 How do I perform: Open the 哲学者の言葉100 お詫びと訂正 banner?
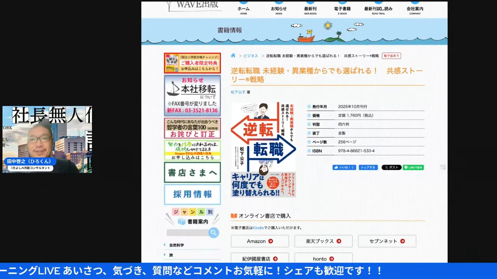[x=192, y=128]
